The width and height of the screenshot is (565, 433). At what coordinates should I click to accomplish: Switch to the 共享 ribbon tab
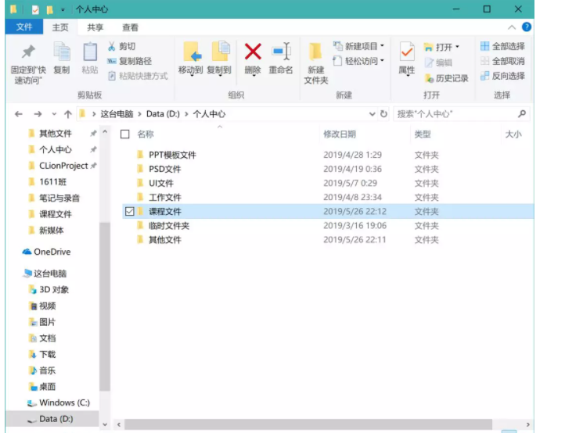[95, 27]
